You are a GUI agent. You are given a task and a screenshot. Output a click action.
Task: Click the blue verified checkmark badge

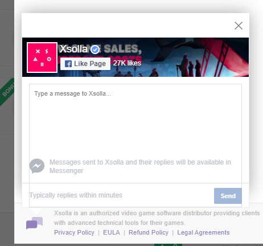[95, 50]
